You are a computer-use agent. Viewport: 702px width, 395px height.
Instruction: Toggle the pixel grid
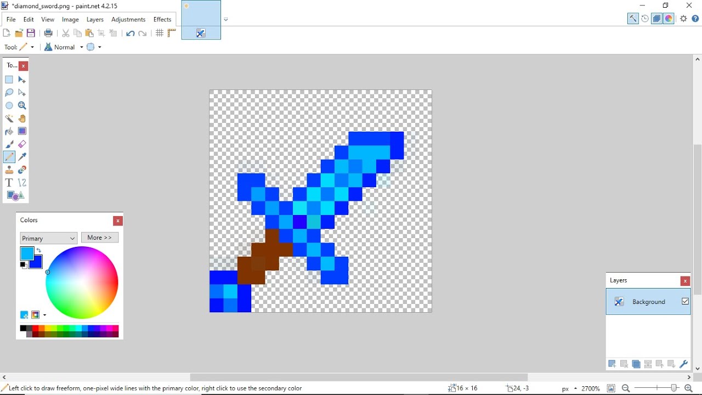click(x=160, y=33)
